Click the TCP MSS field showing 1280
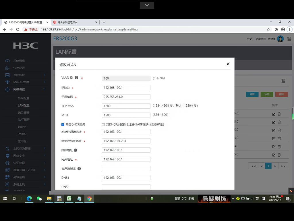Screen dimensions: 294x221 click(126, 106)
